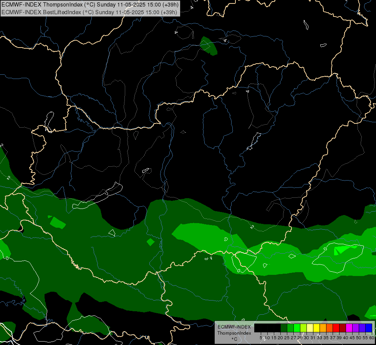This screenshot has width=376, height=345.
Task: Click the legend tick label 45
Action: pos(352,338)
